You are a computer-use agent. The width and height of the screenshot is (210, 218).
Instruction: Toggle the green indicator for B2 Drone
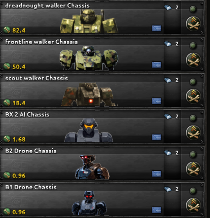[193, 154]
